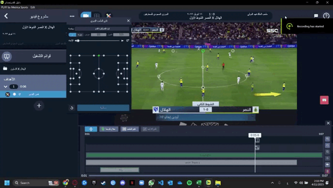Image resolution: width=333 pixels, height=188 pixels.
Task: Click the green marker on the video halfway line
Action: point(203,51)
